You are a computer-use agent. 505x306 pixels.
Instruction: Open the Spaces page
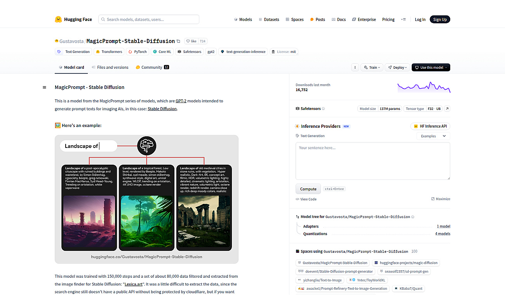pos(294,19)
